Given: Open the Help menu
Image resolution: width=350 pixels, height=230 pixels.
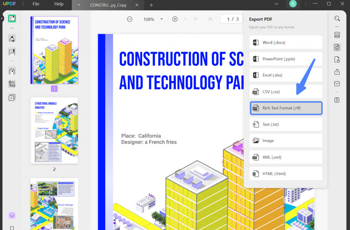Looking at the screenshot, I should (59, 4).
